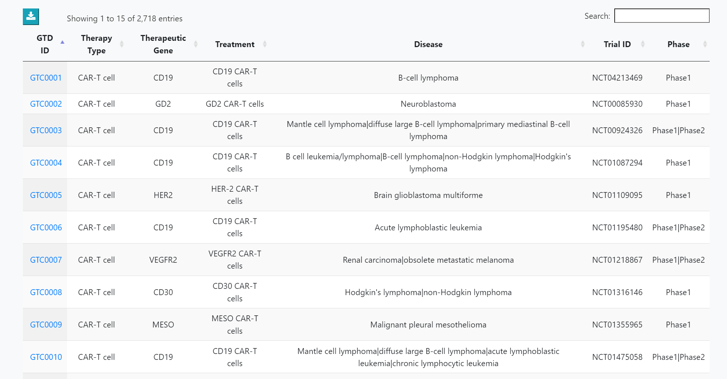Open GTC0001 record link
The image size is (727, 379).
pos(46,78)
